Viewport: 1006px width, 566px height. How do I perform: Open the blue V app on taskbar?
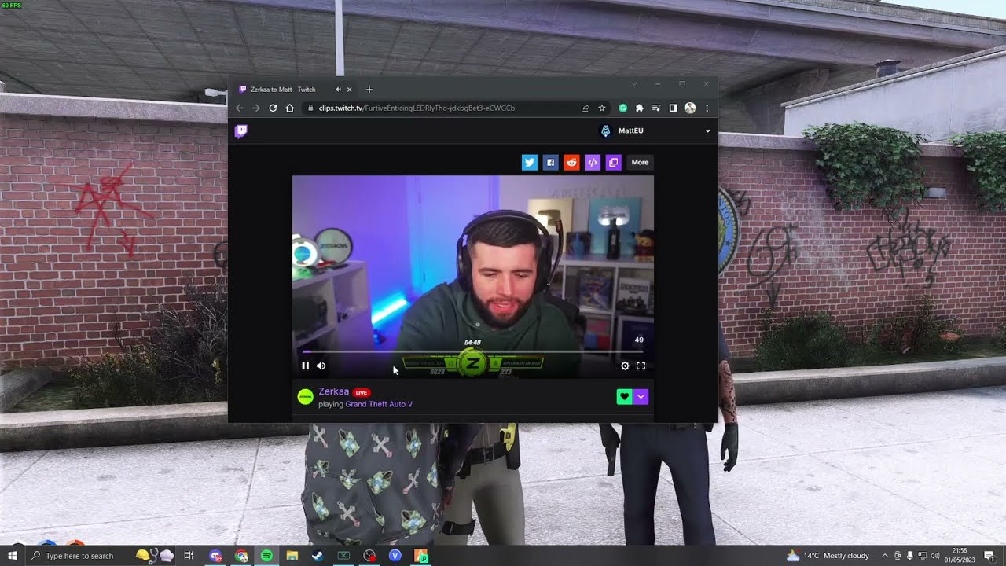point(395,556)
